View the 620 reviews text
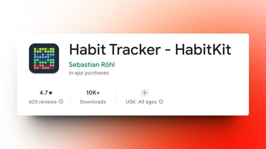The height and width of the screenshot is (149, 266). [x=43, y=102]
